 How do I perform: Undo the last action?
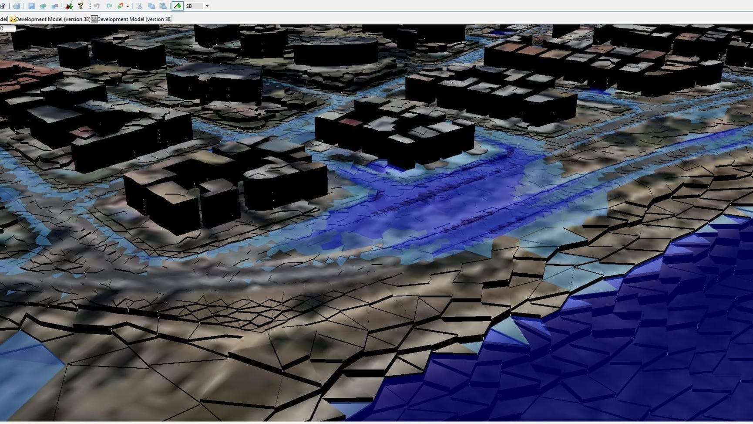click(97, 6)
